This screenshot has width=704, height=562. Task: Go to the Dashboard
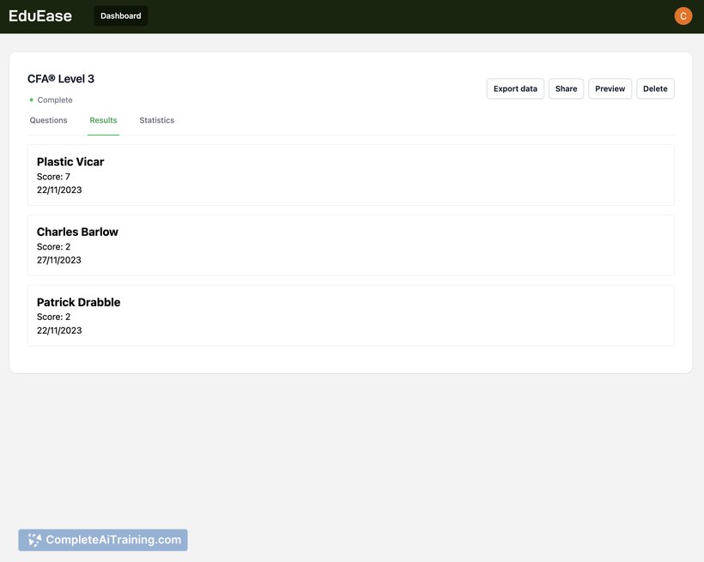[121, 16]
